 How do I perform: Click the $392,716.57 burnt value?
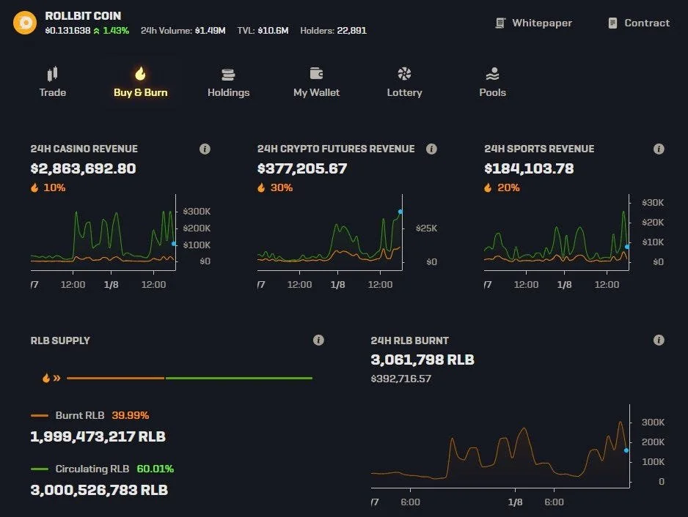[x=401, y=379]
